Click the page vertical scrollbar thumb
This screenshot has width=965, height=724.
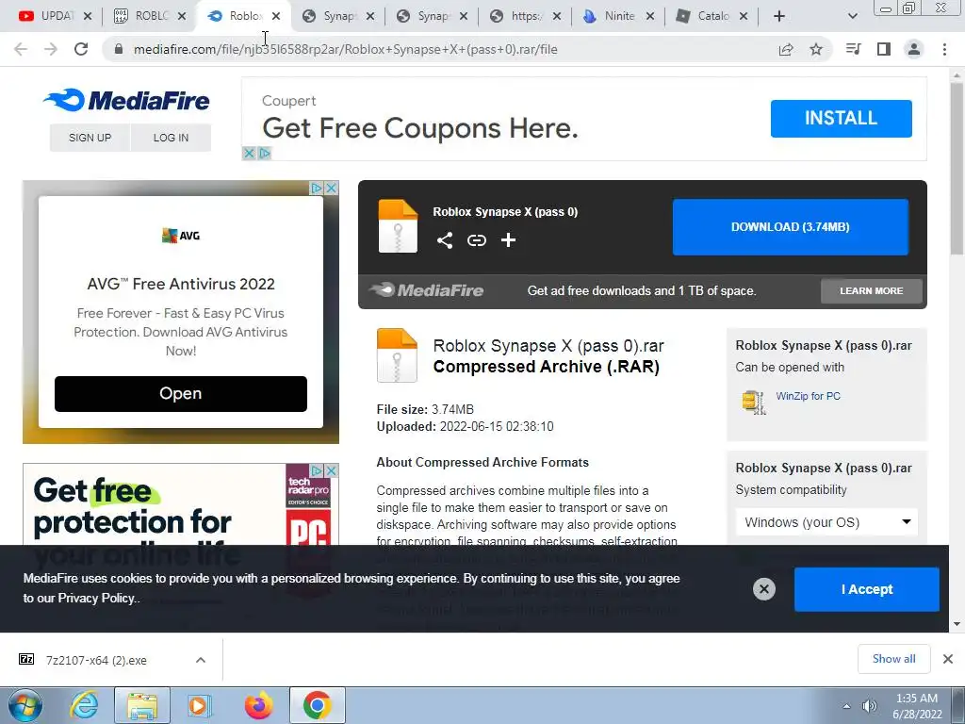[957, 169]
